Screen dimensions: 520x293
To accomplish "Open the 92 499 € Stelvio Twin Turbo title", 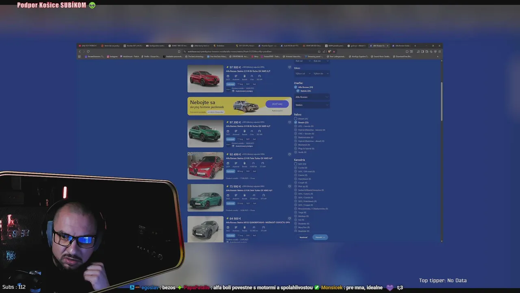I will tap(249, 158).
